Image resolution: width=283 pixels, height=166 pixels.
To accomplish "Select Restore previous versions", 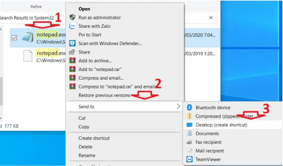I will (104, 95).
